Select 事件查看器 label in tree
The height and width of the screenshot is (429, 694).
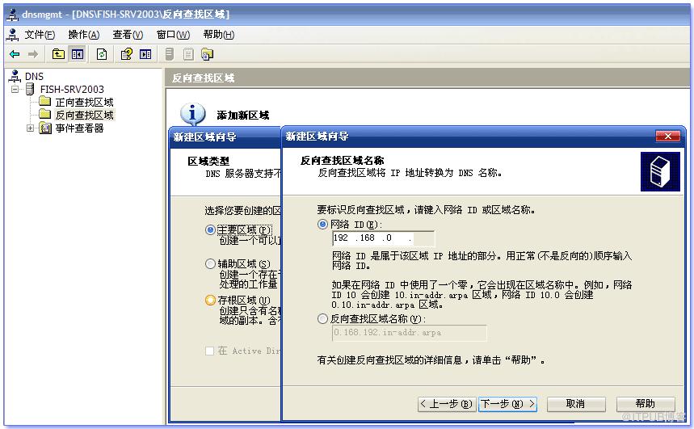coord(80,128)
